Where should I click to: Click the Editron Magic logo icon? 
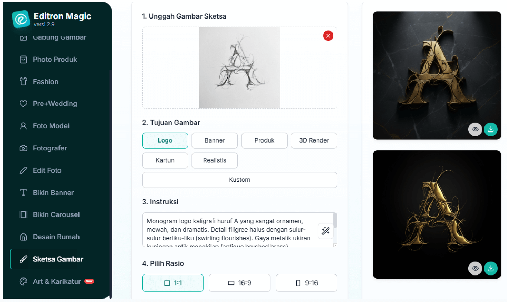21,19
